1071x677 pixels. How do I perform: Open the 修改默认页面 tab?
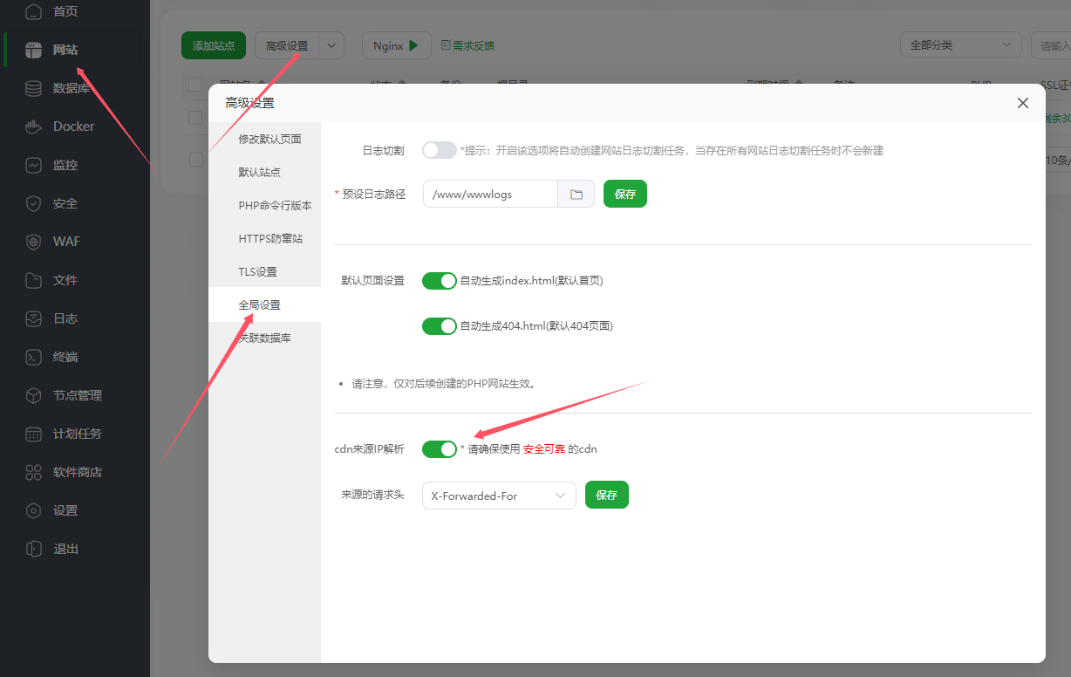[x=265, y=140]
